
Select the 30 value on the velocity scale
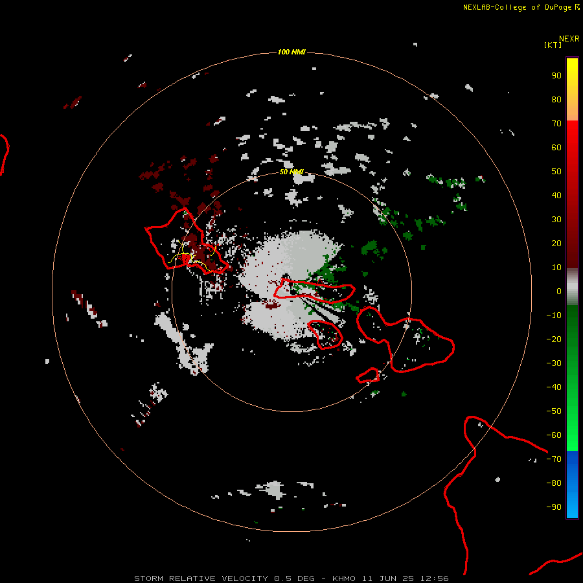pos(556,220)
